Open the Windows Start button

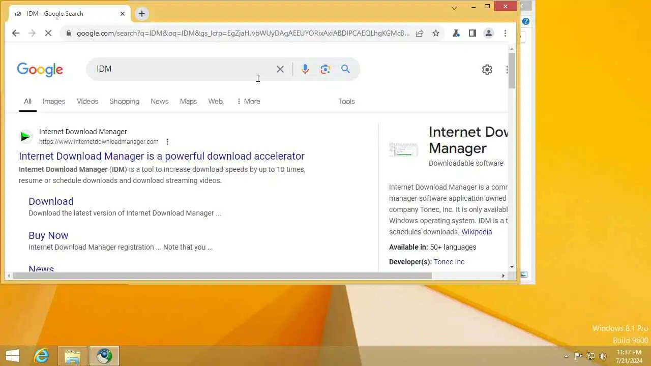point(12,356)
